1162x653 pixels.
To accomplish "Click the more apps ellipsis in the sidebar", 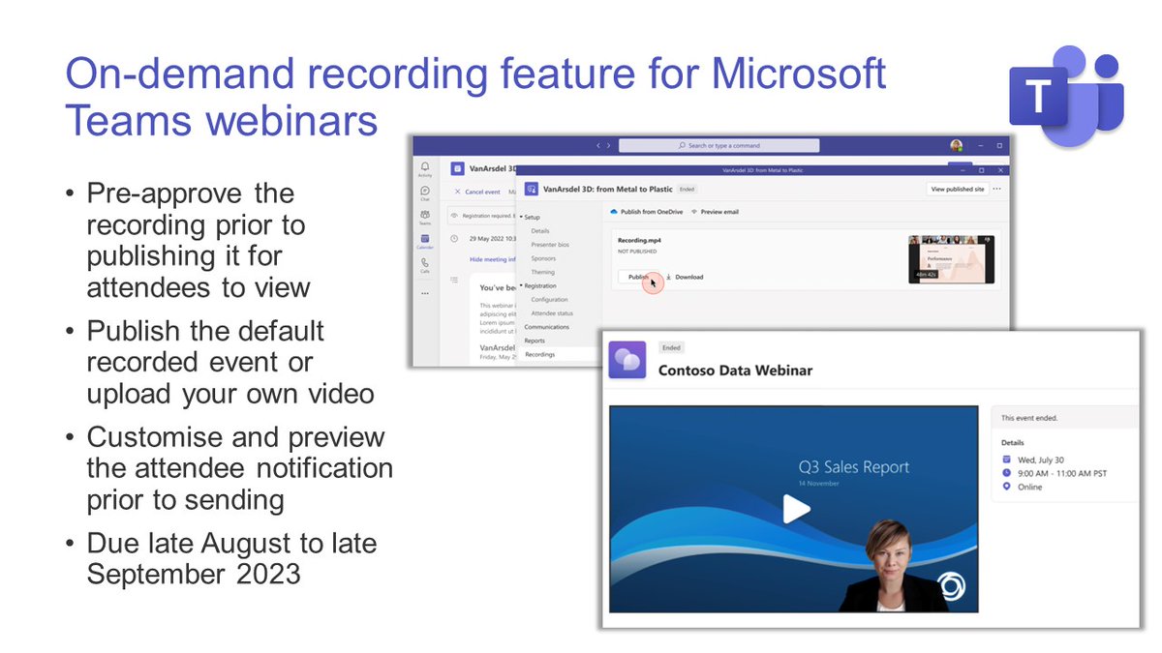I will [x=425, y=293].
